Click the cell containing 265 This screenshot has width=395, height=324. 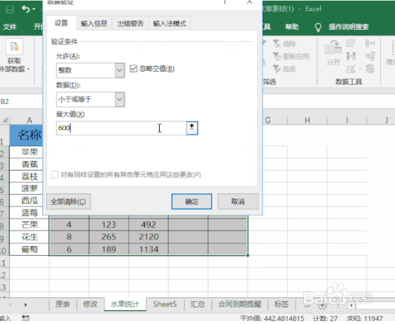click(x=108, y=236)
